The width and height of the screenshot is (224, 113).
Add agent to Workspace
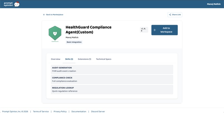click(x=165, y=30)
